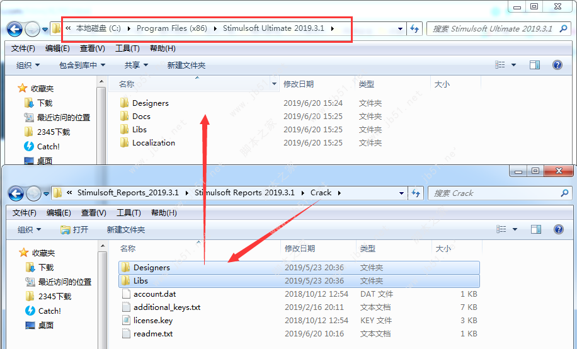Image resolution: width=577 pixels, height=349 pixels.
Task: Navigate to Program Files (x86) breadcrumb
Action: [x=172, y=28]
